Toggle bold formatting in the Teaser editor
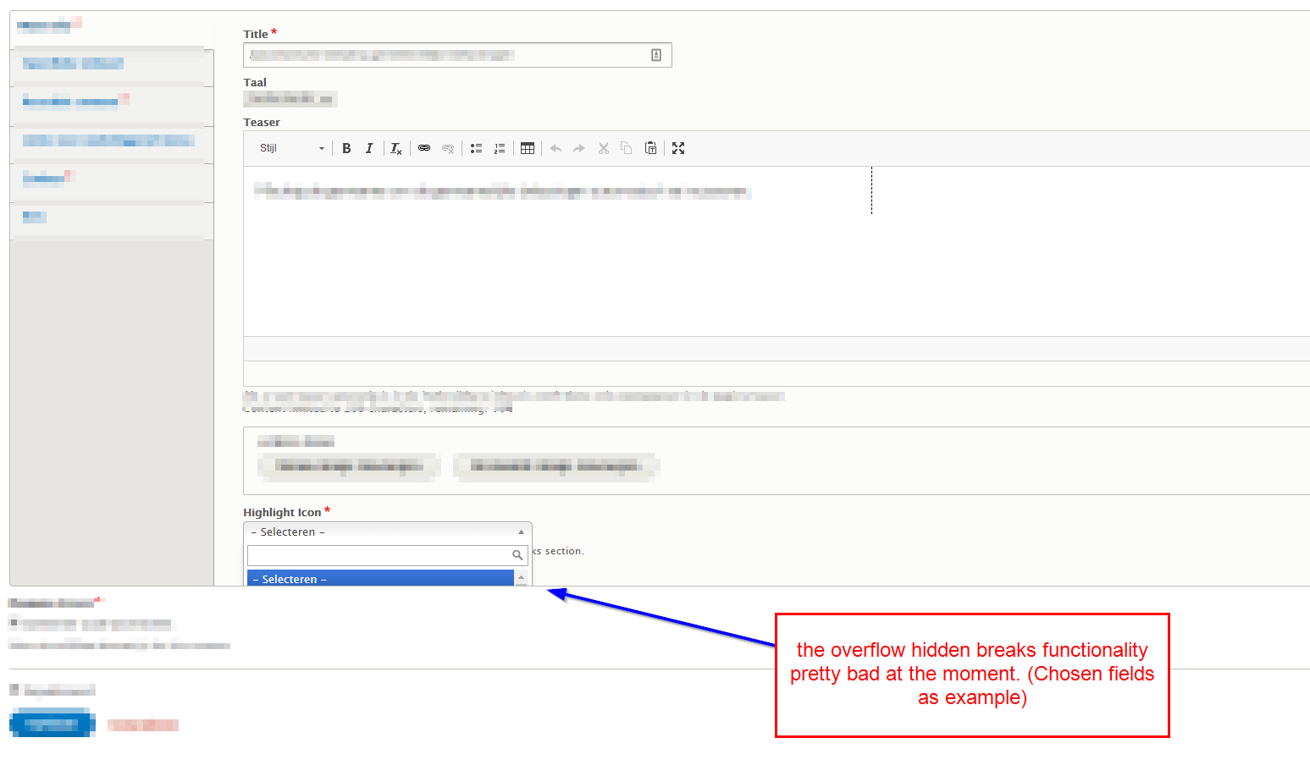The width and height of the screenshot is (1310, 771). tap(346, 148)
